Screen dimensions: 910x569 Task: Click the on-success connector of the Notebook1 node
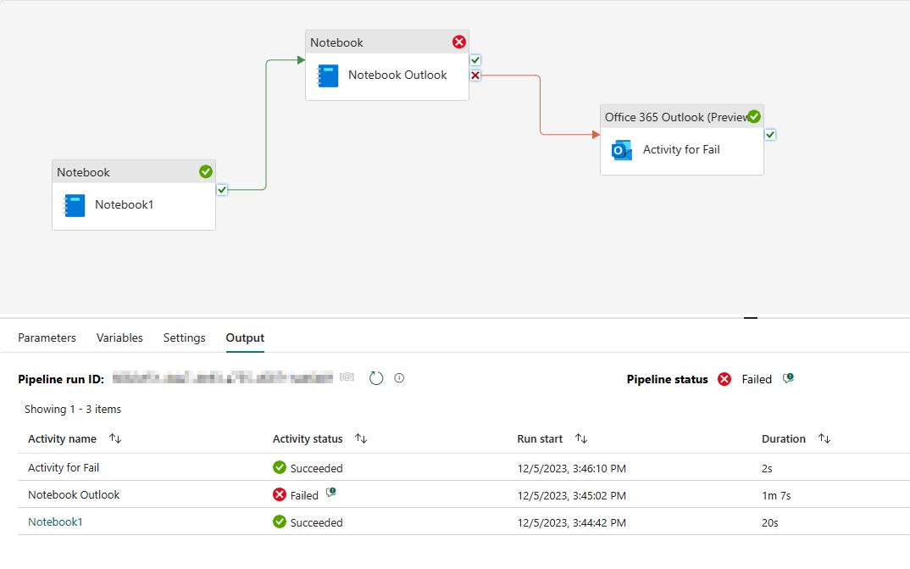tap(222, 189)
